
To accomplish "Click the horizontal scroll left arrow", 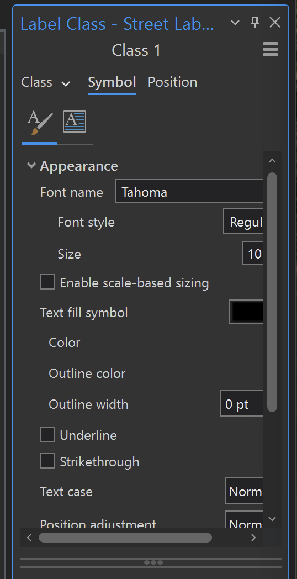I will coord(29,538).
